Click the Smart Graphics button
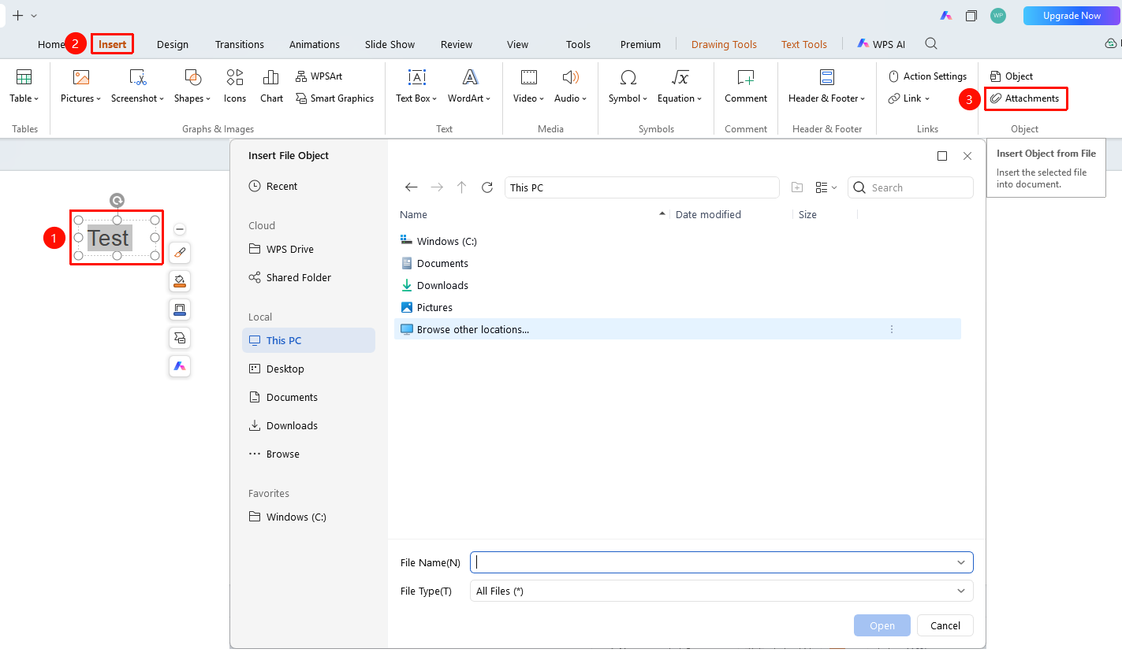This screenshot has height=660, width=1122. coord(334,98)
